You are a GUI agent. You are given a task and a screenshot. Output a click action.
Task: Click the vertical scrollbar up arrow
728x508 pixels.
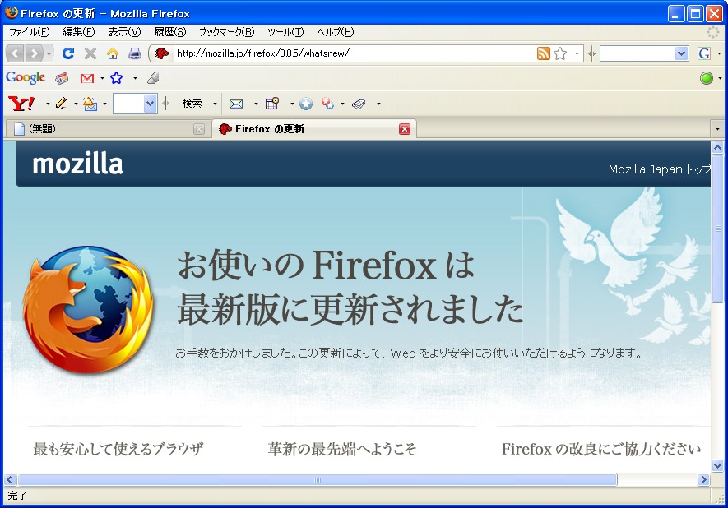[x=717, y=148]
